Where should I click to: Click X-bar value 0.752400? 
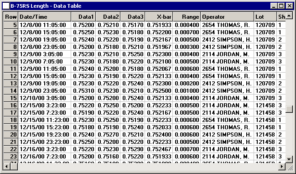pyautogui.click(x=159, y=135)
